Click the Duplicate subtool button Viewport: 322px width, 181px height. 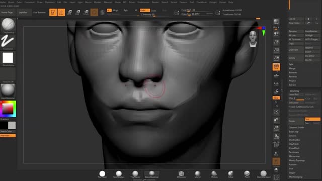point(296,50)
